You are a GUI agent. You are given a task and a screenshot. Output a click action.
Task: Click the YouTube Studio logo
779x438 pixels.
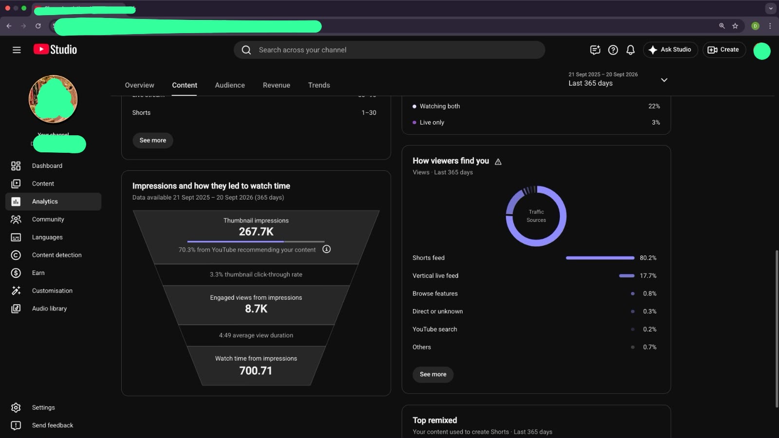tap(55, 50)
